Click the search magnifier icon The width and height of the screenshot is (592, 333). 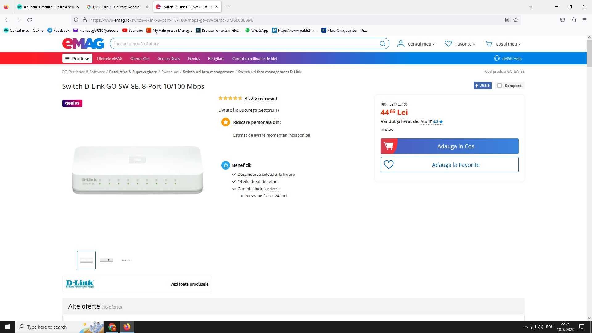point(382,43)
